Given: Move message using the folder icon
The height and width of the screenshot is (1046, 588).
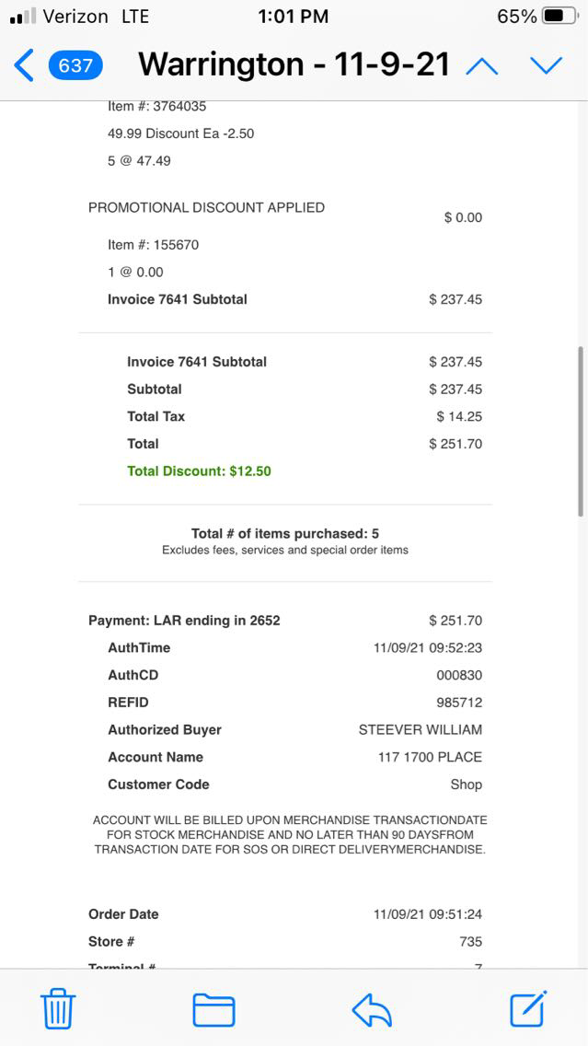Looking at the screenshot, I should [213, 1009].
